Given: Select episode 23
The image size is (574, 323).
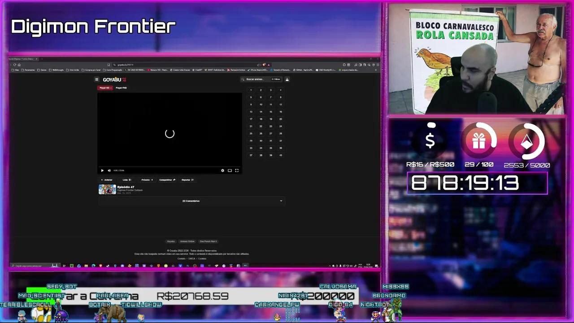Looking at the screenshot, I should tap(270, 126).
